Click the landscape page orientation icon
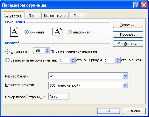Viewport: 149px width, 117px height. pos(57,32)
